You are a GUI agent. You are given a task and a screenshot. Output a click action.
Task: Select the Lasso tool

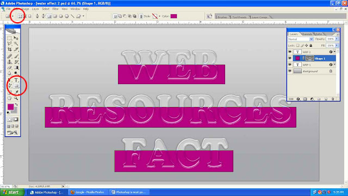tap(10, 43)
